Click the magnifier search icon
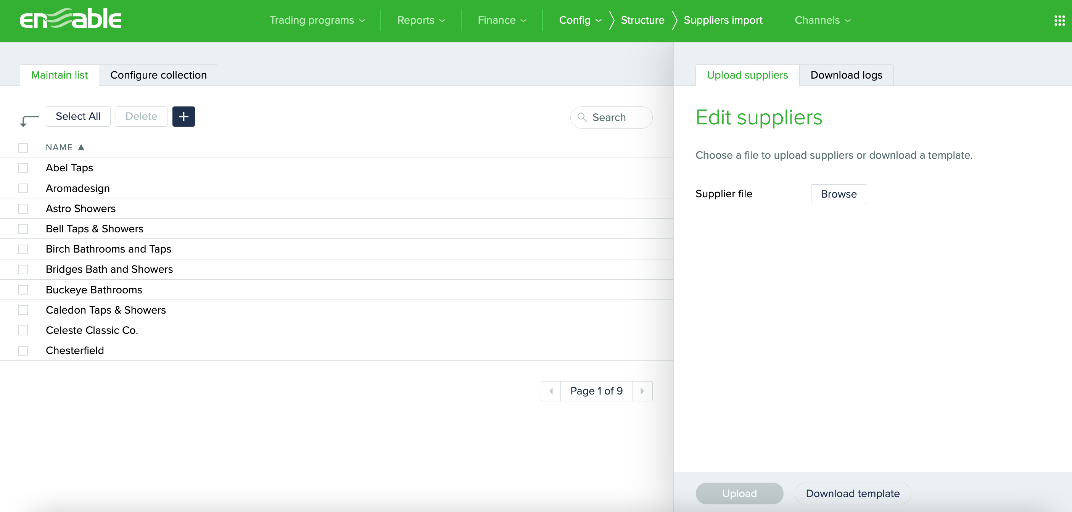 pyautogui.click(x=582, y=118)
